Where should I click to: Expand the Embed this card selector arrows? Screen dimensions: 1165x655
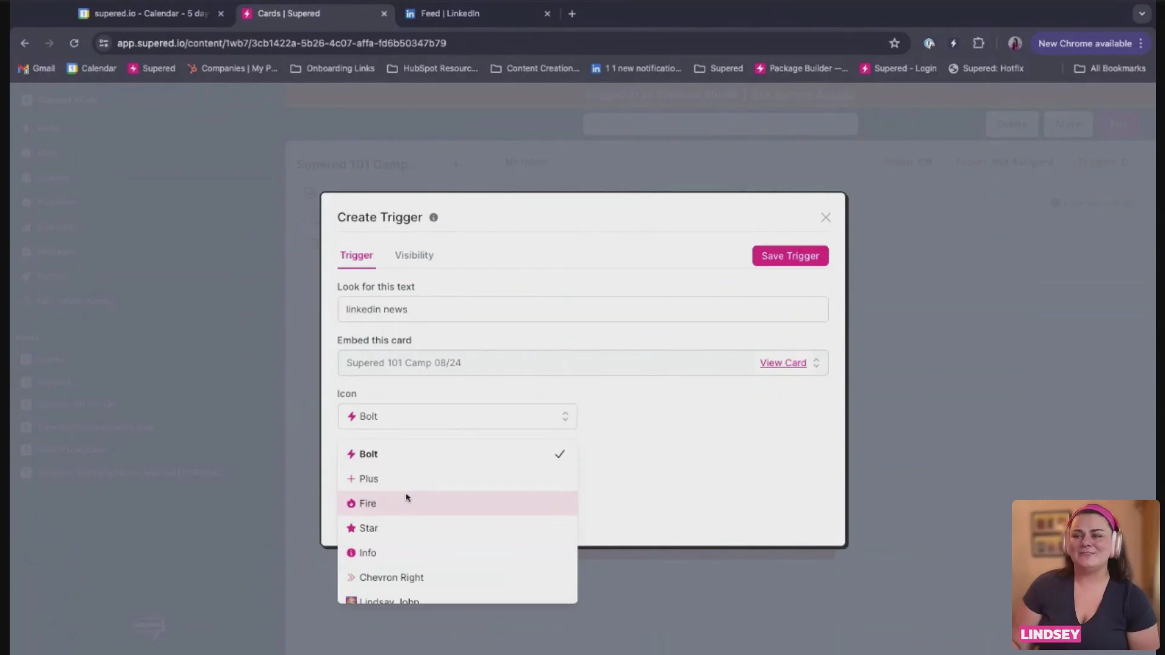click(816, 363)
